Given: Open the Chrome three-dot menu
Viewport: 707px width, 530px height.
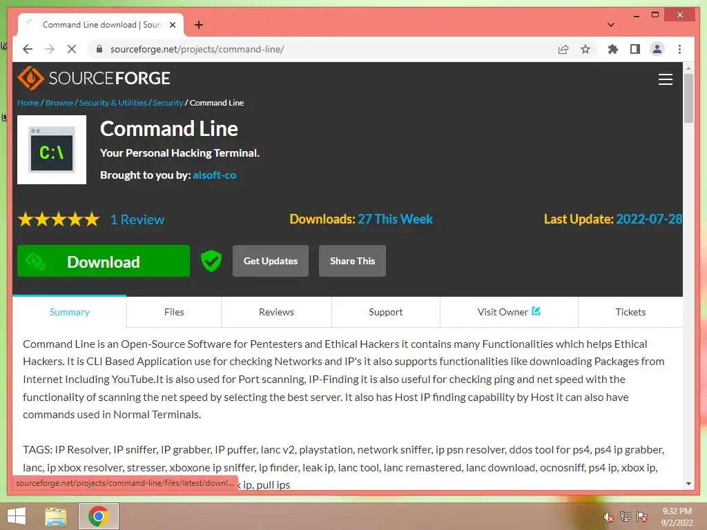Looking at the screenshot, I should (679, 49).
